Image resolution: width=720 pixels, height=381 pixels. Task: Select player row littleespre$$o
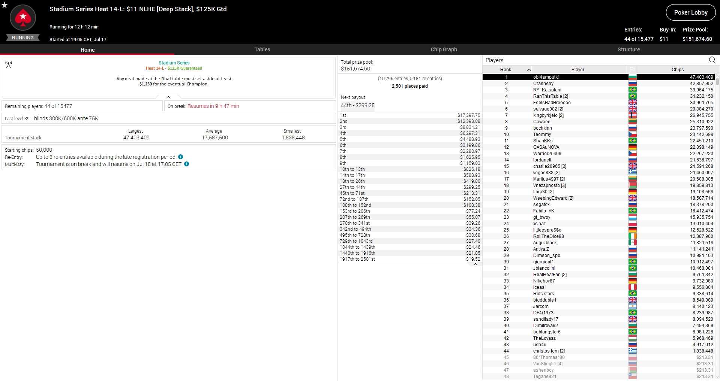click(598, 230)
